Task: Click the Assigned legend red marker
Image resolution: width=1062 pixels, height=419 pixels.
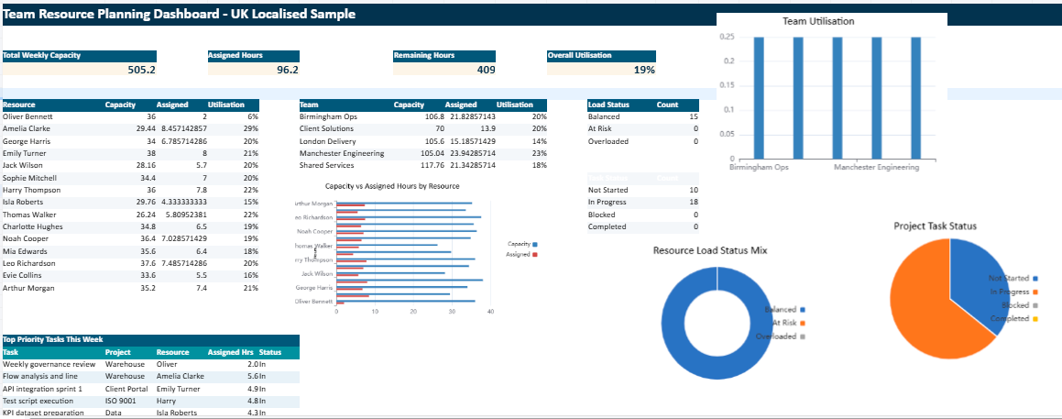Action: pyautogui.click(x=535, y=254)
